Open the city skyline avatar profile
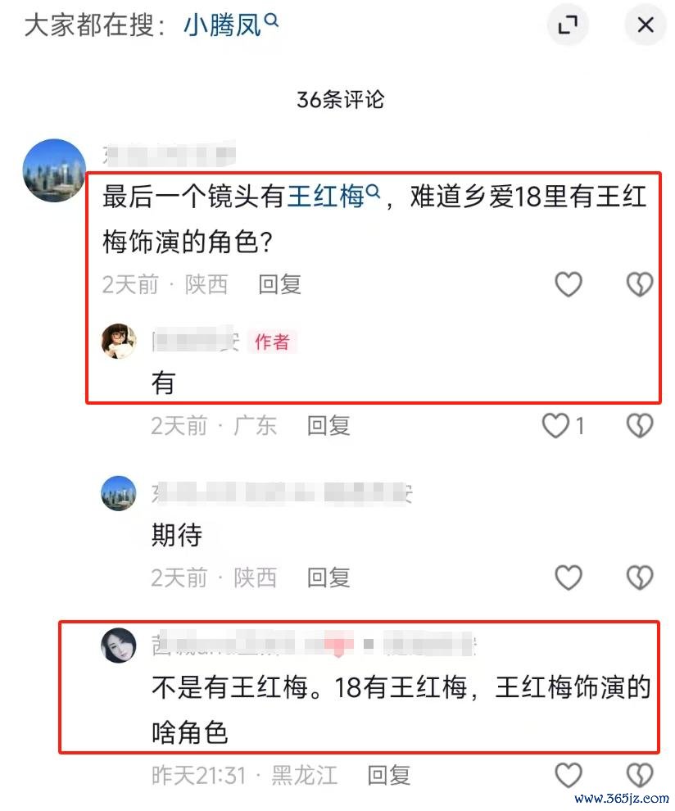The image size is (675, 811). [x=54, y=170]
